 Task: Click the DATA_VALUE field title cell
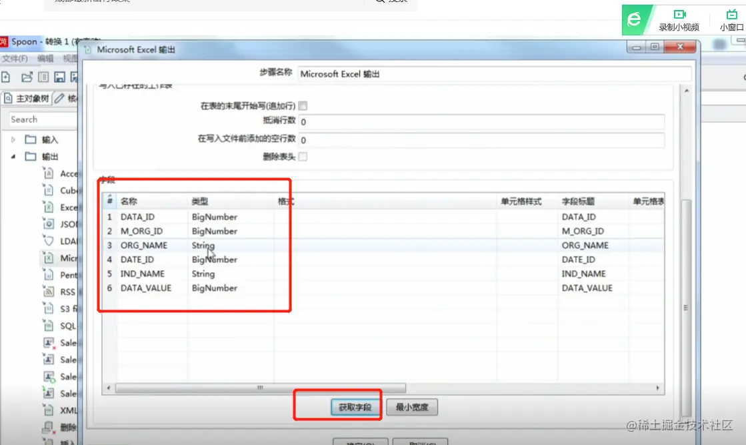click(594, 288)
